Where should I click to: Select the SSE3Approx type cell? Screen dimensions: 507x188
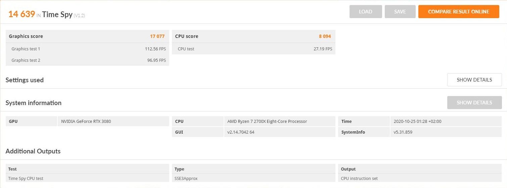[186, 179]
